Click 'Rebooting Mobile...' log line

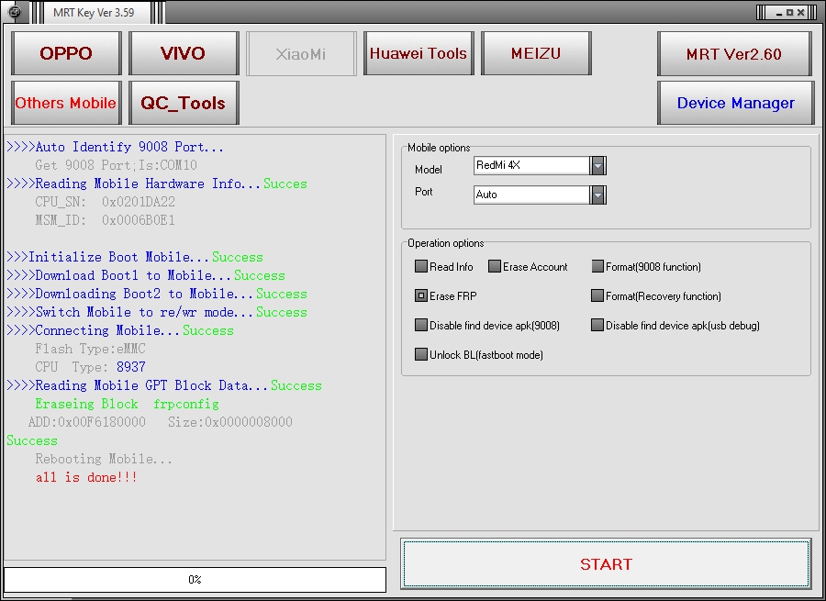click(x=104, y=460)
